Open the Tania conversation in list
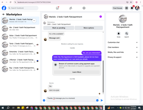This screenshot has height=110, width=143. [x=20, y=45]
